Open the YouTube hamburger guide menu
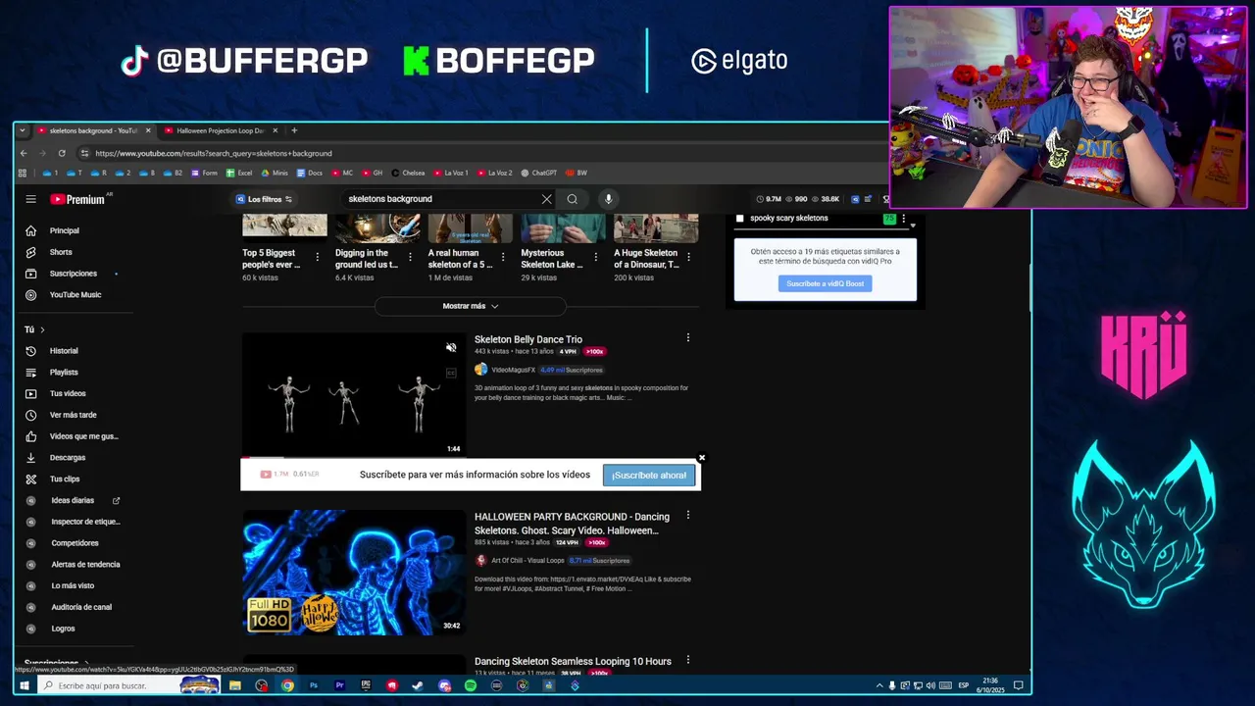This screenshot has height=706, width=1255. point(30,199)
